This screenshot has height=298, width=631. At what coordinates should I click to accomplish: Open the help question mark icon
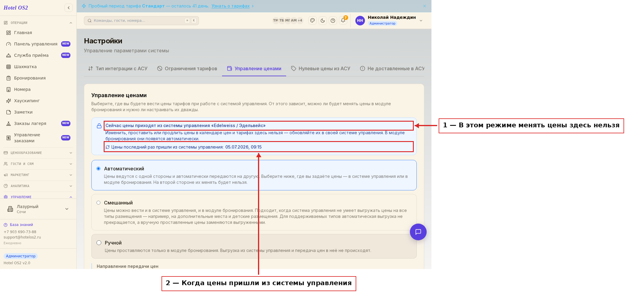pyautogui.click(x=333, y=20)
